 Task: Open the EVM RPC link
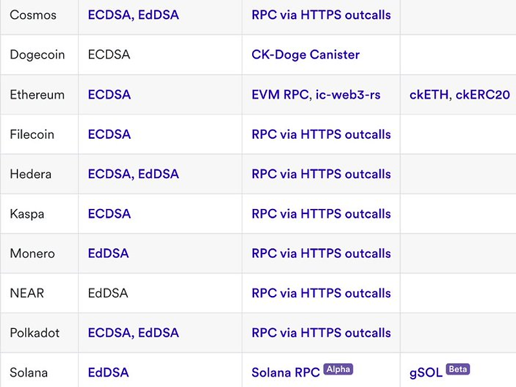[279, 95]
